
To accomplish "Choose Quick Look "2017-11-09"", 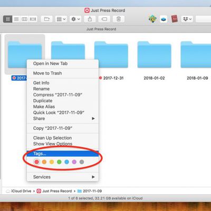I will 63,112.
